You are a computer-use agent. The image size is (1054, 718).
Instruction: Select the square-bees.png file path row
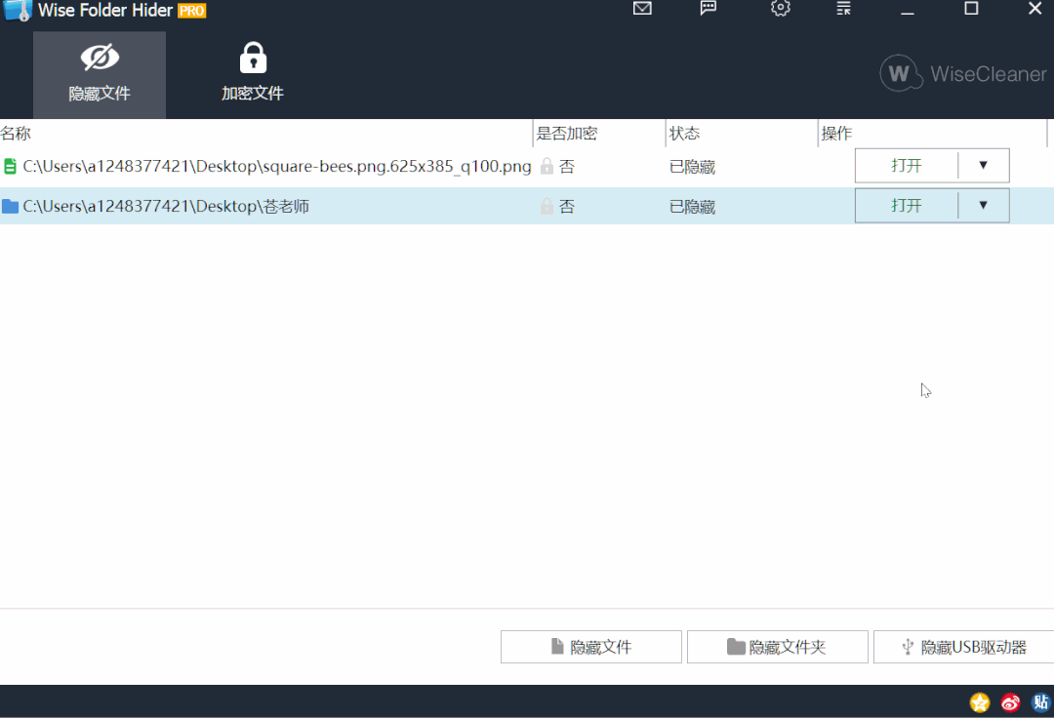coord(277,167)
